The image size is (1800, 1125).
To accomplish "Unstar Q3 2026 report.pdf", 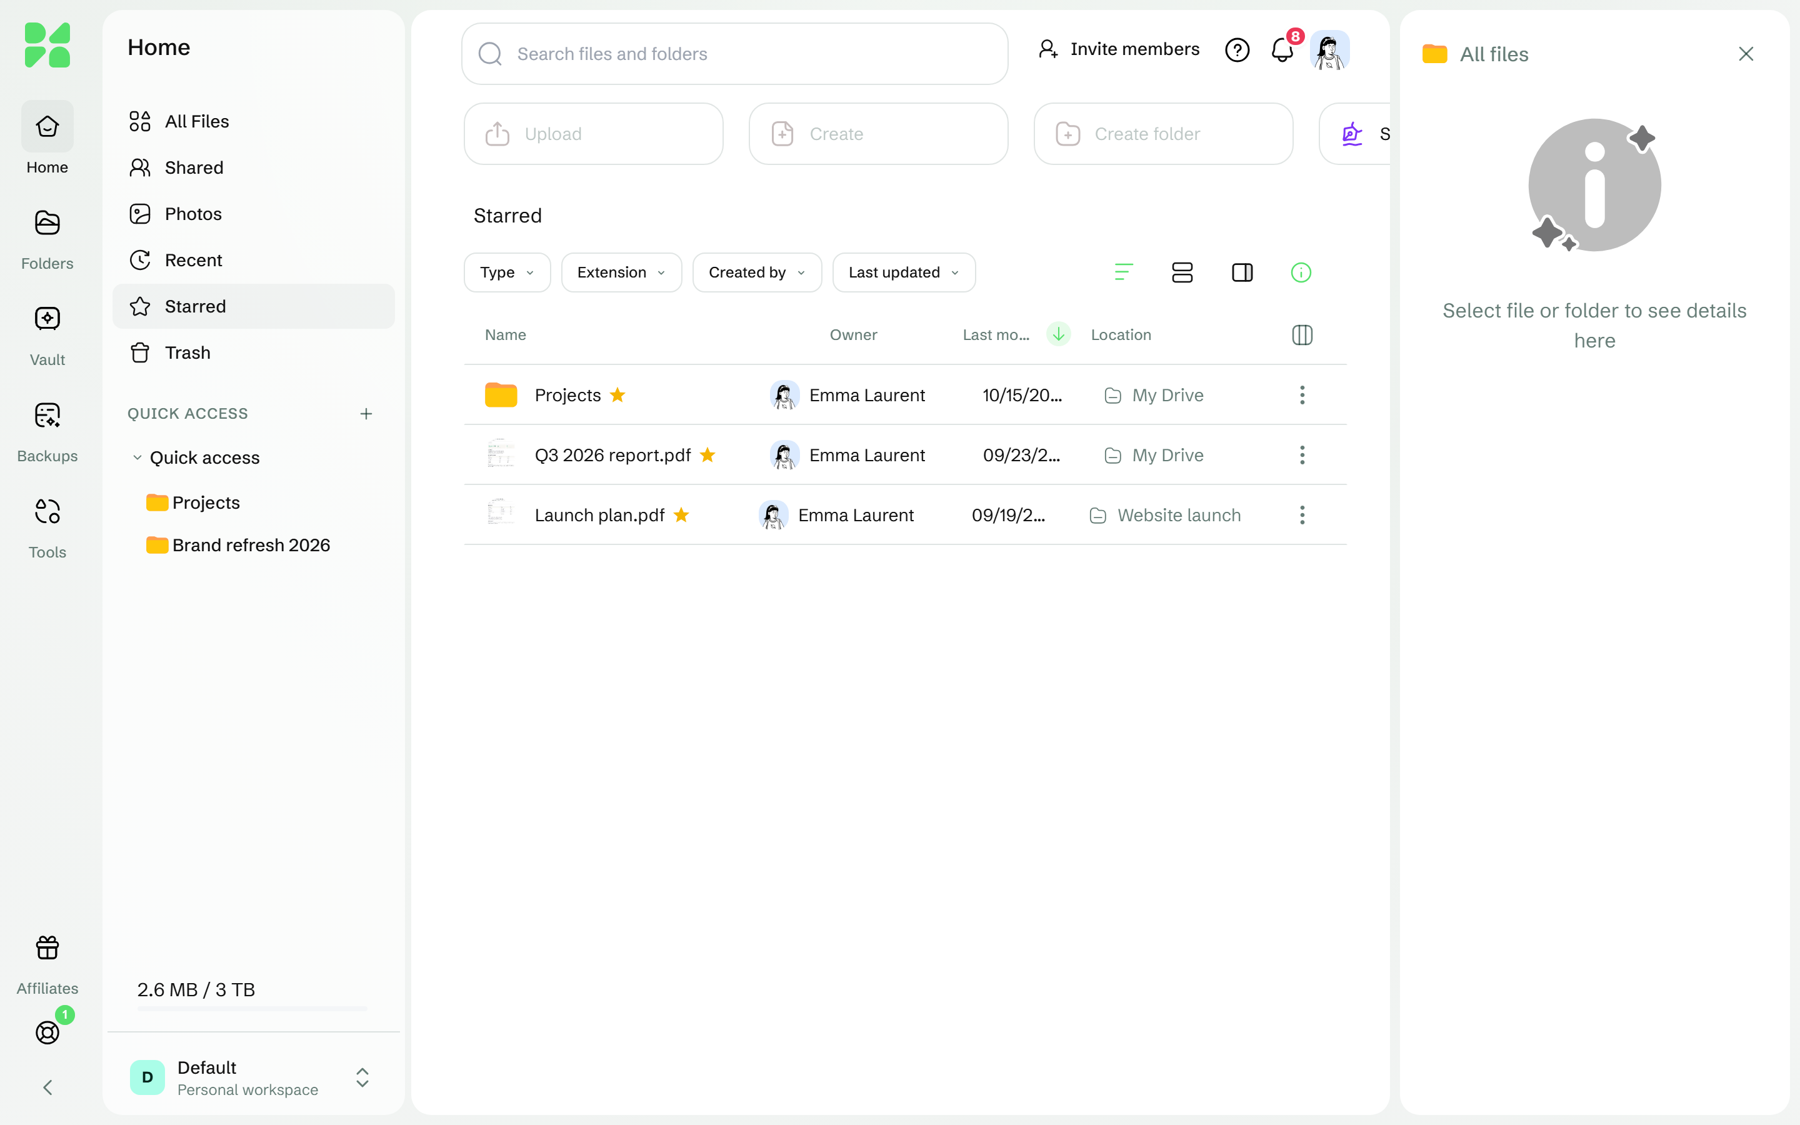I will pos(707,454).
